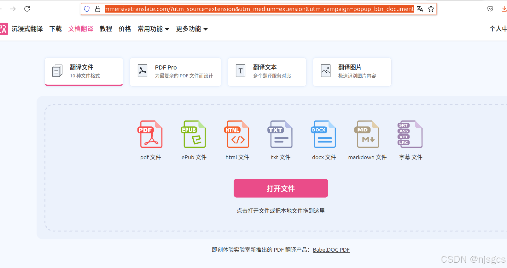
Task: Switch to the 翻译文件 tab
Action: click(84, 72)
